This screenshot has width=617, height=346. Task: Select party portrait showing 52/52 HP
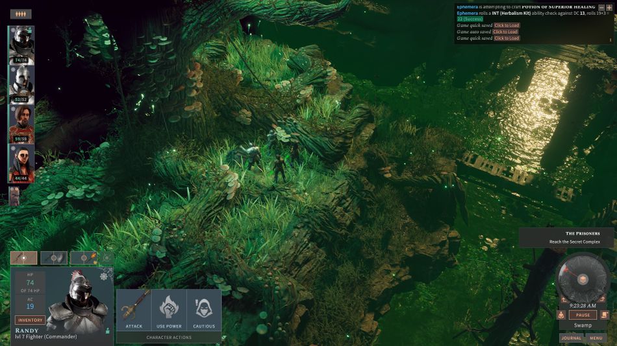[x=21, y=84]
